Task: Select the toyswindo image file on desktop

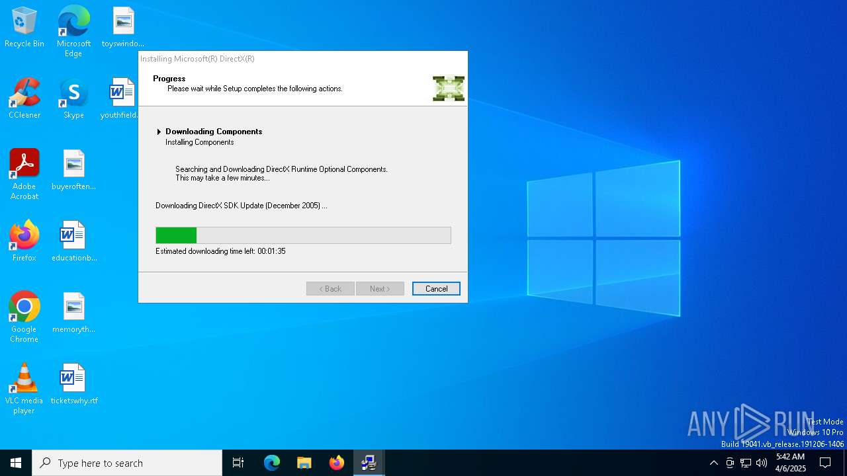Action: (123, 28)
